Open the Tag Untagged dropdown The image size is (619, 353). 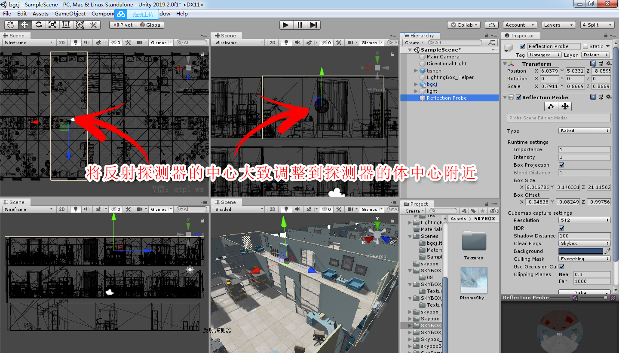[545, 55]
